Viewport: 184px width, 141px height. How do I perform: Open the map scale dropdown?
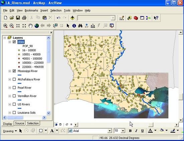pos(113,18)
